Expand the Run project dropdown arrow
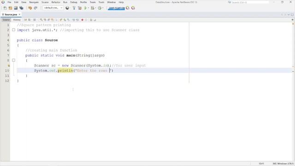 click(88, 8)
